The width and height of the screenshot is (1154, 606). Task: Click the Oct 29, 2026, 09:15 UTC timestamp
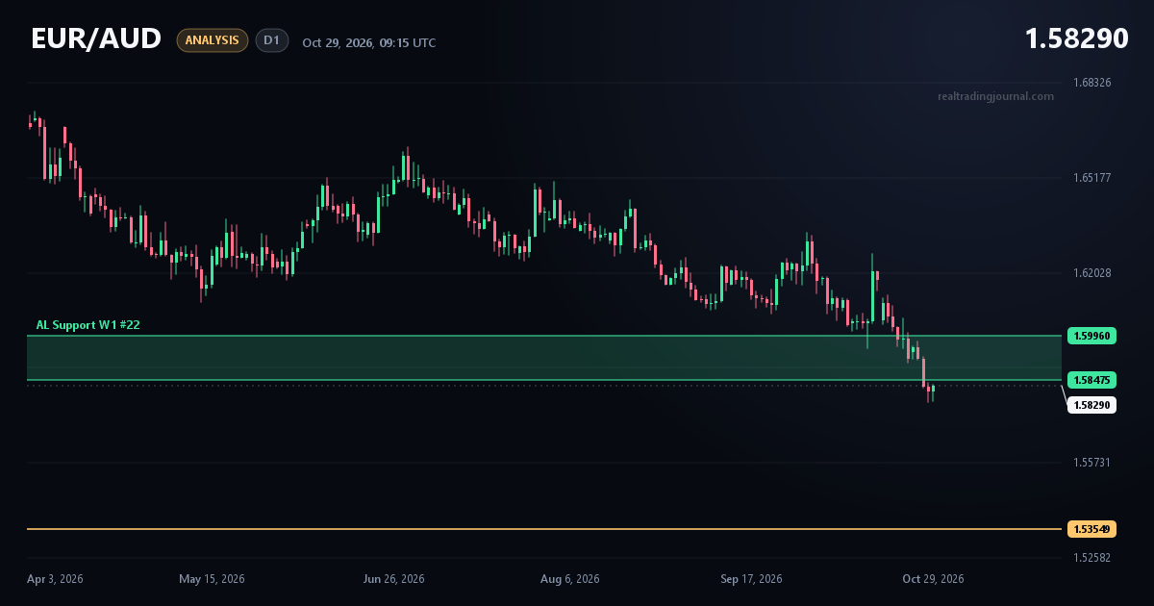pyautogui.click(x=368, y=42)
